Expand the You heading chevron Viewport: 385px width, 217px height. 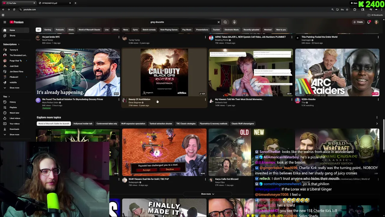(9, 96)
